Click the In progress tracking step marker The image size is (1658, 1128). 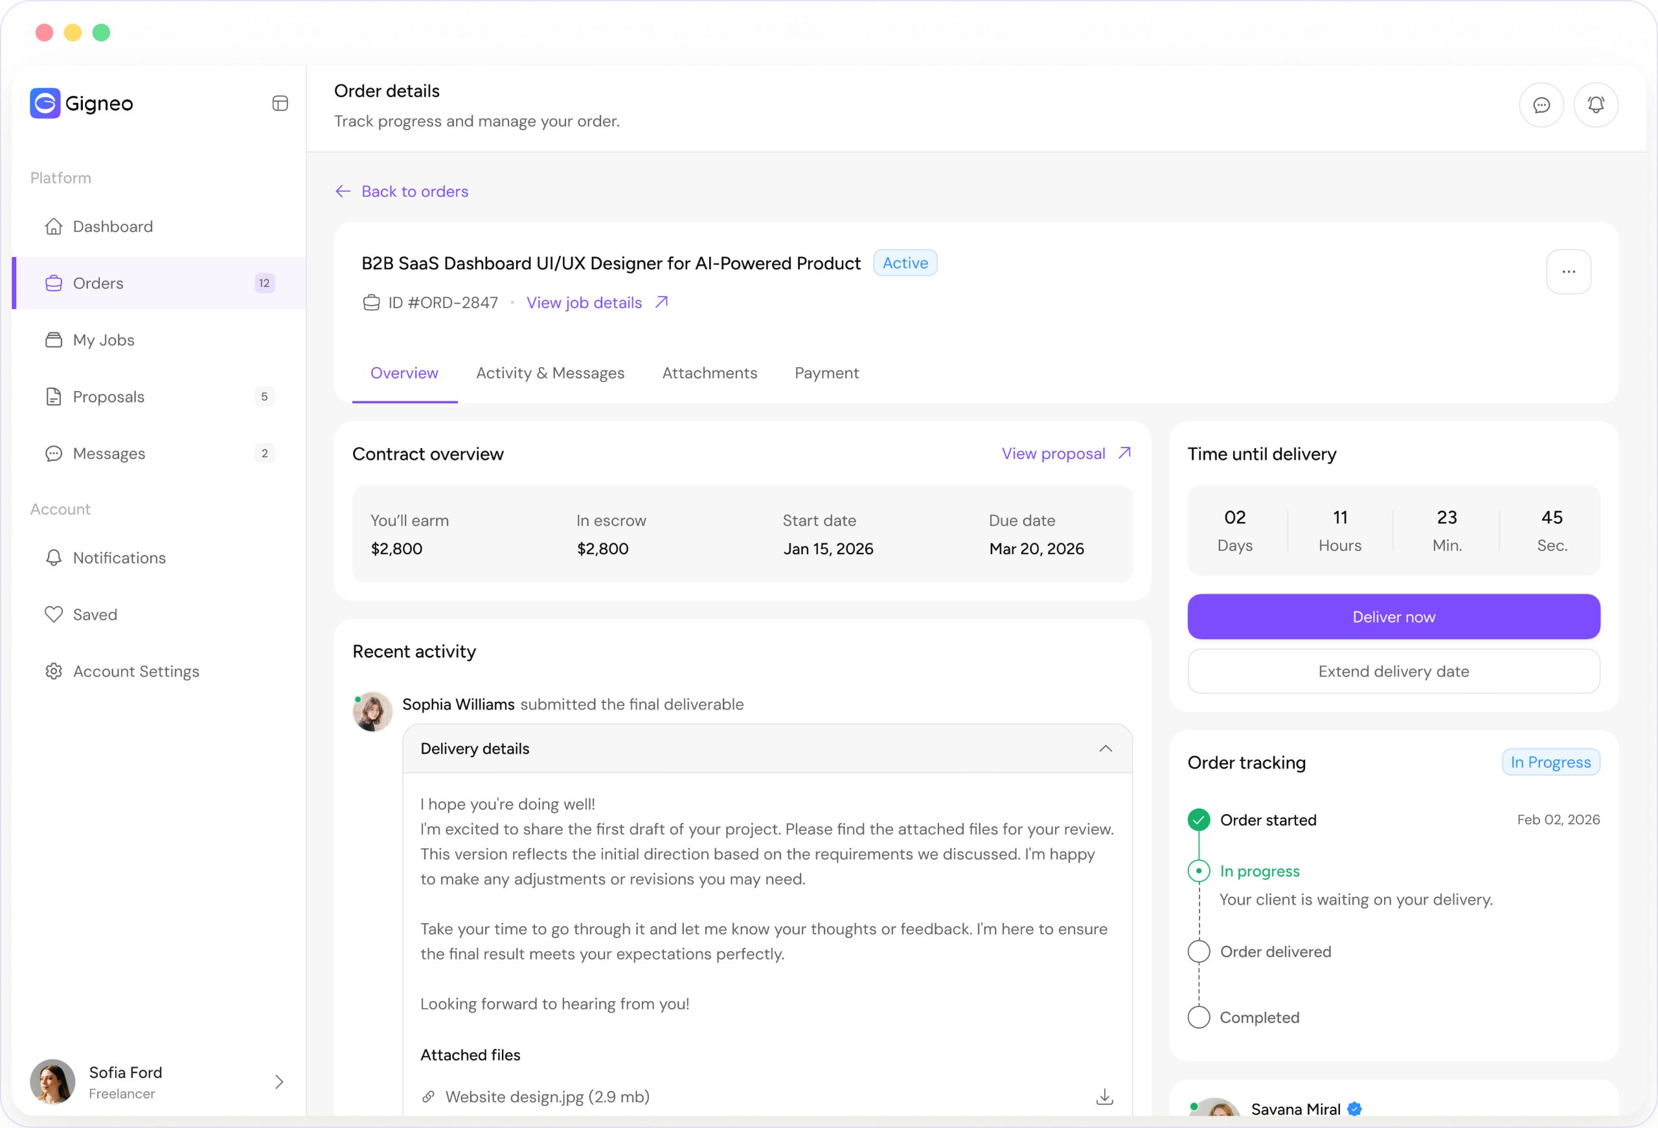(x=1199, y=871)
